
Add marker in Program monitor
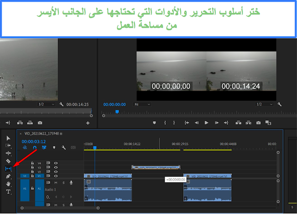(154, 123)
